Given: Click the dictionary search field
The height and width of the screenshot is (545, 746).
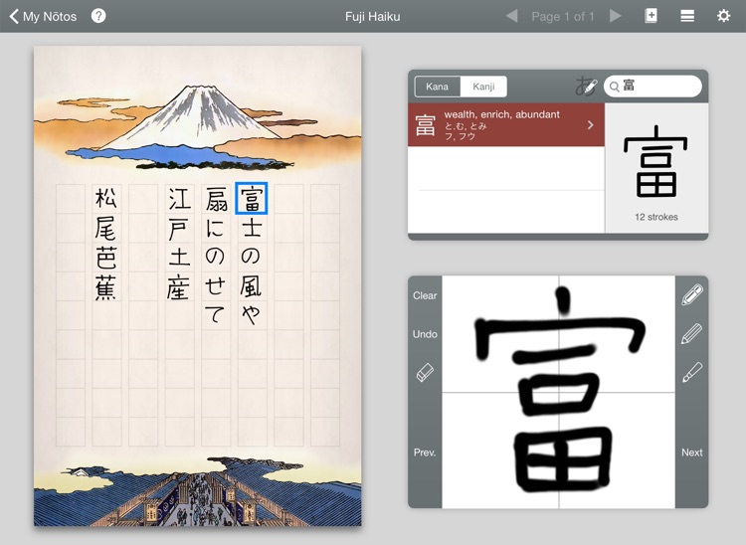Looking at the screenshot, I should tap(653, 87).
